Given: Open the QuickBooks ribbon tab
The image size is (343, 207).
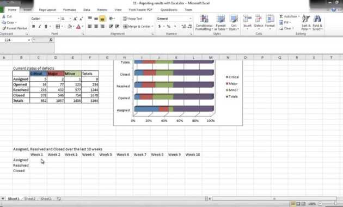Looking at the screenshot, I should [x=169, y=10].
